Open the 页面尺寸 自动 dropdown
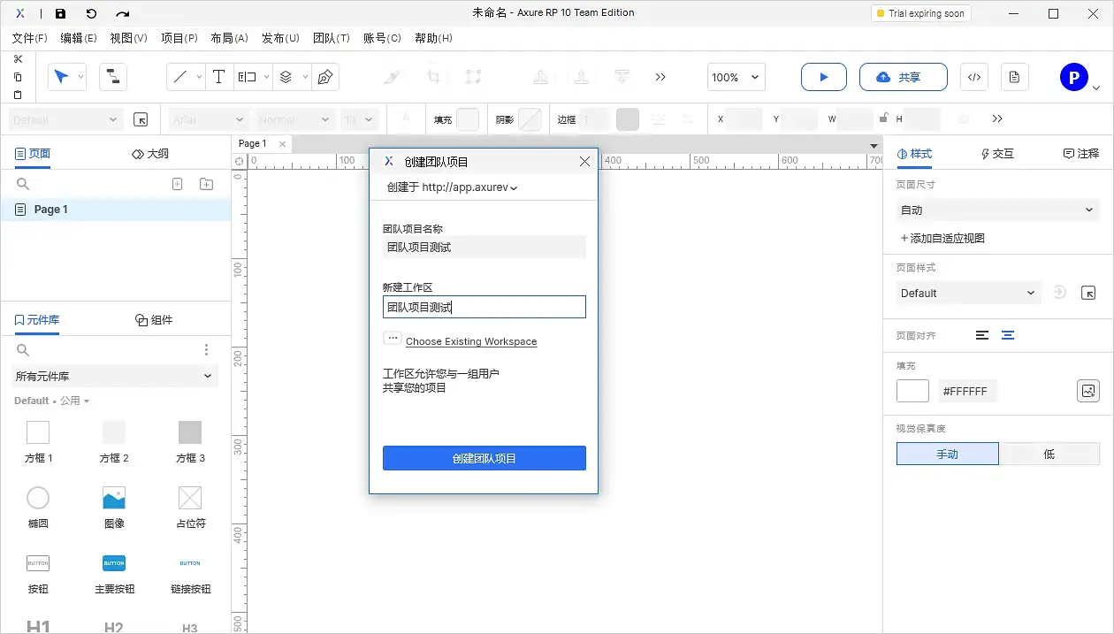 tap(997, 210)
